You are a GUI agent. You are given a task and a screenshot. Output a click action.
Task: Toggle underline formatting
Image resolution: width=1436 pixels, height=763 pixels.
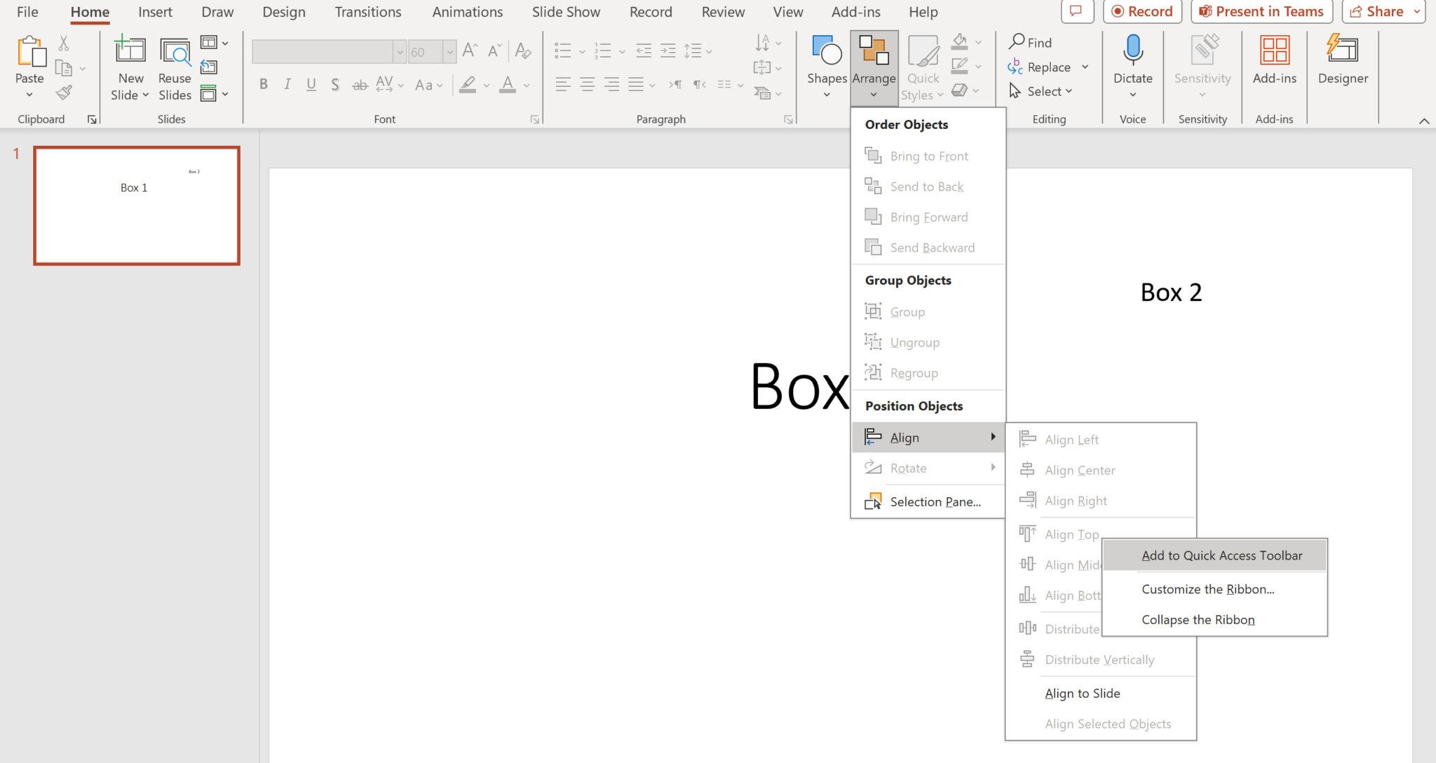(311, 84)
